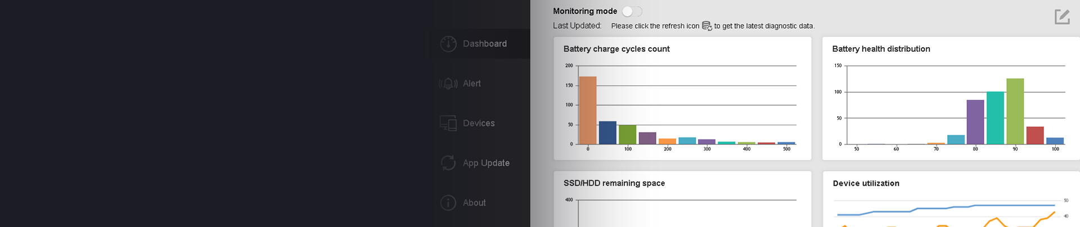Click the purple bar in battery health chart
The width and height of the screenshot is (1080, 227).
click(975, 122)
